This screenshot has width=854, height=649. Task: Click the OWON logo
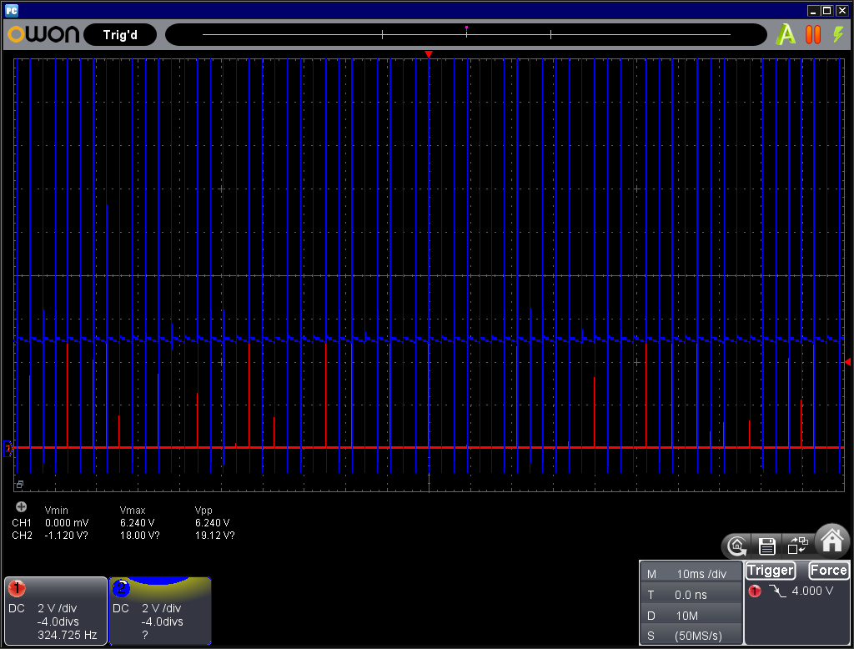(43, 34)
